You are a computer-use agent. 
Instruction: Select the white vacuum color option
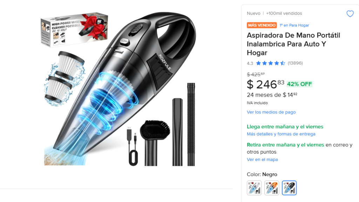254,188
